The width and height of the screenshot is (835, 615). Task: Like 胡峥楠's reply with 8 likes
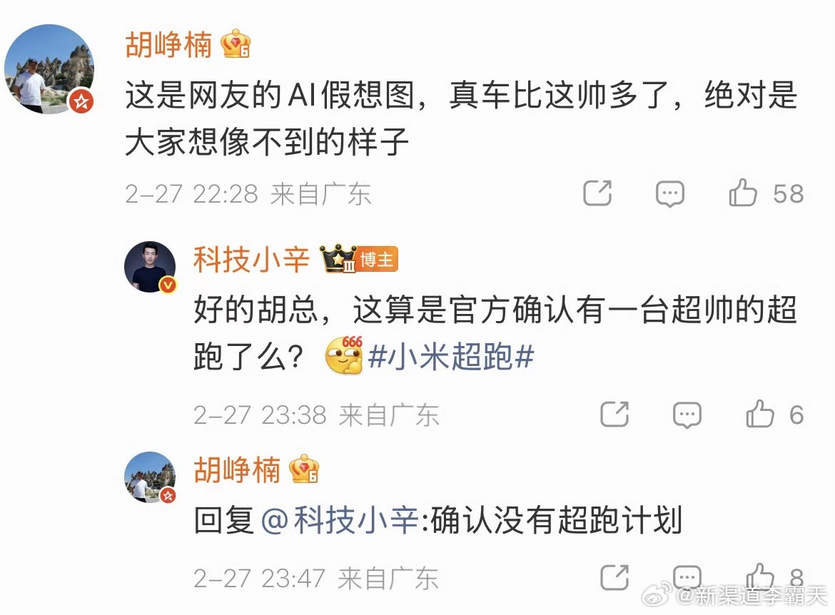(x=760, y=576)
